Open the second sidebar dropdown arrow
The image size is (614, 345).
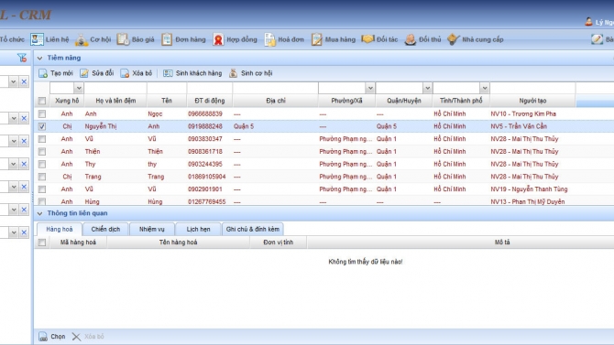click(14, 118)
